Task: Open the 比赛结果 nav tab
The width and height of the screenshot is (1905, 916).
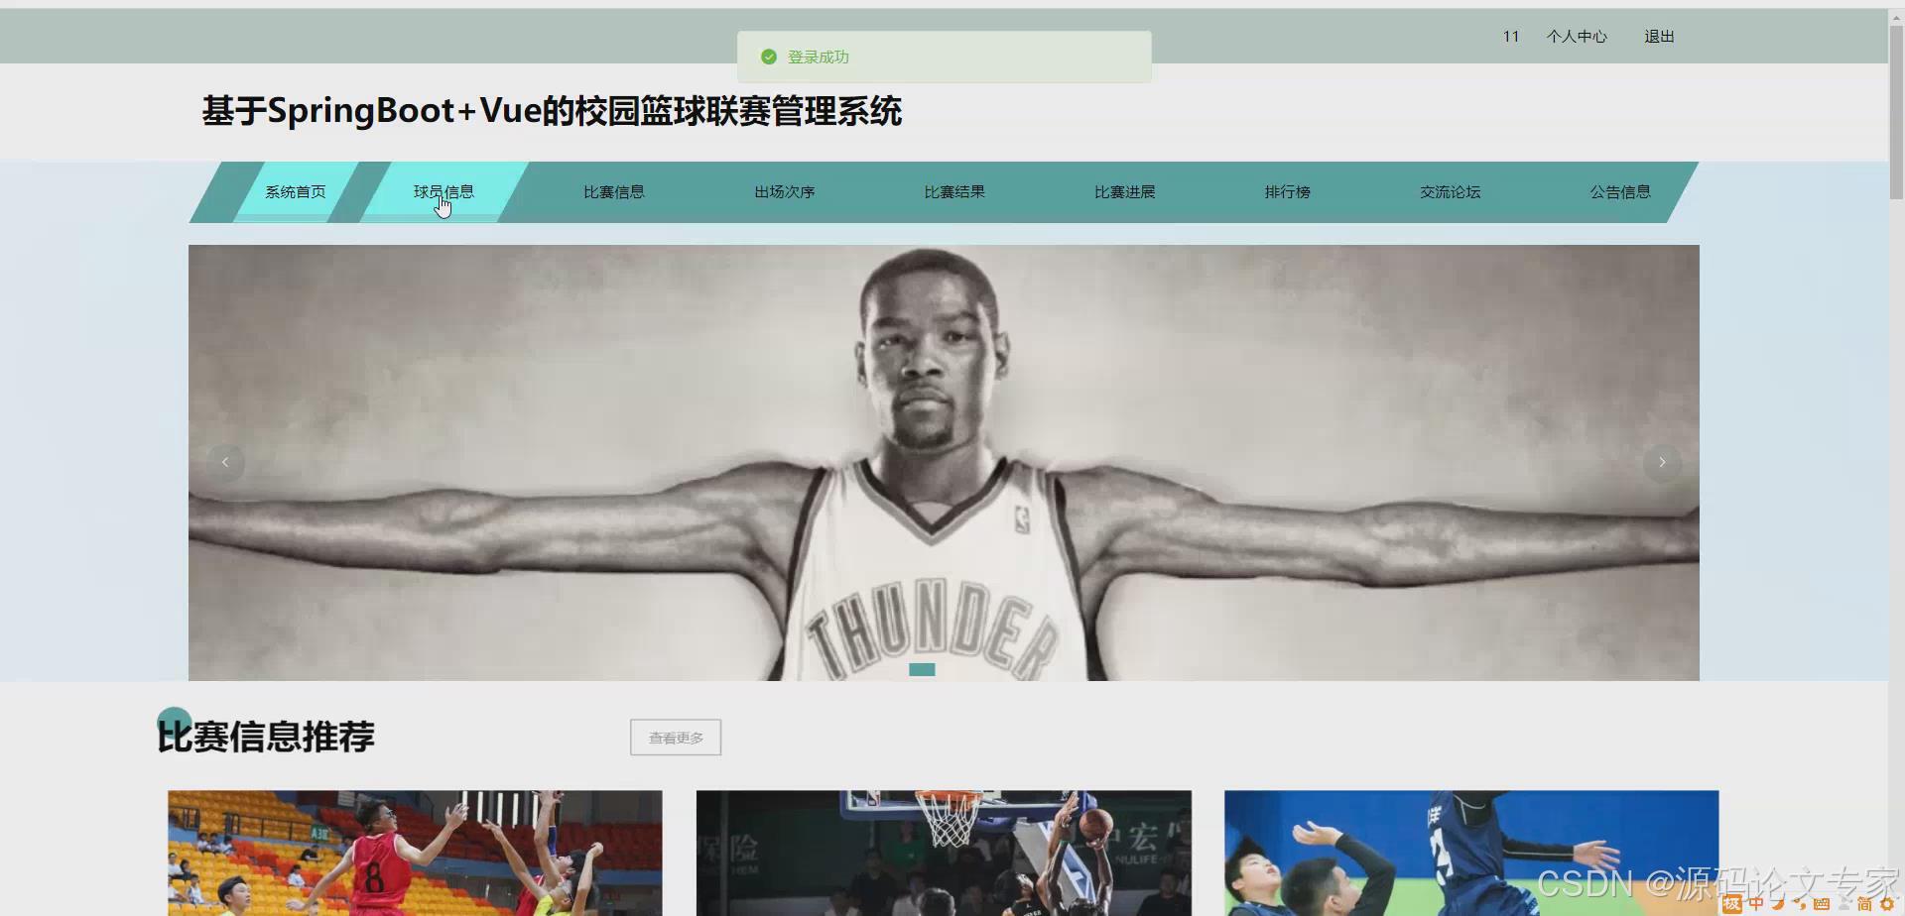Action: coord(953,192)
